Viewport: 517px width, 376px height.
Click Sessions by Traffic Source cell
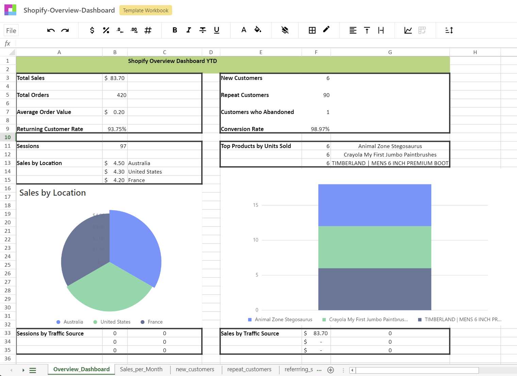pos(59,333)
